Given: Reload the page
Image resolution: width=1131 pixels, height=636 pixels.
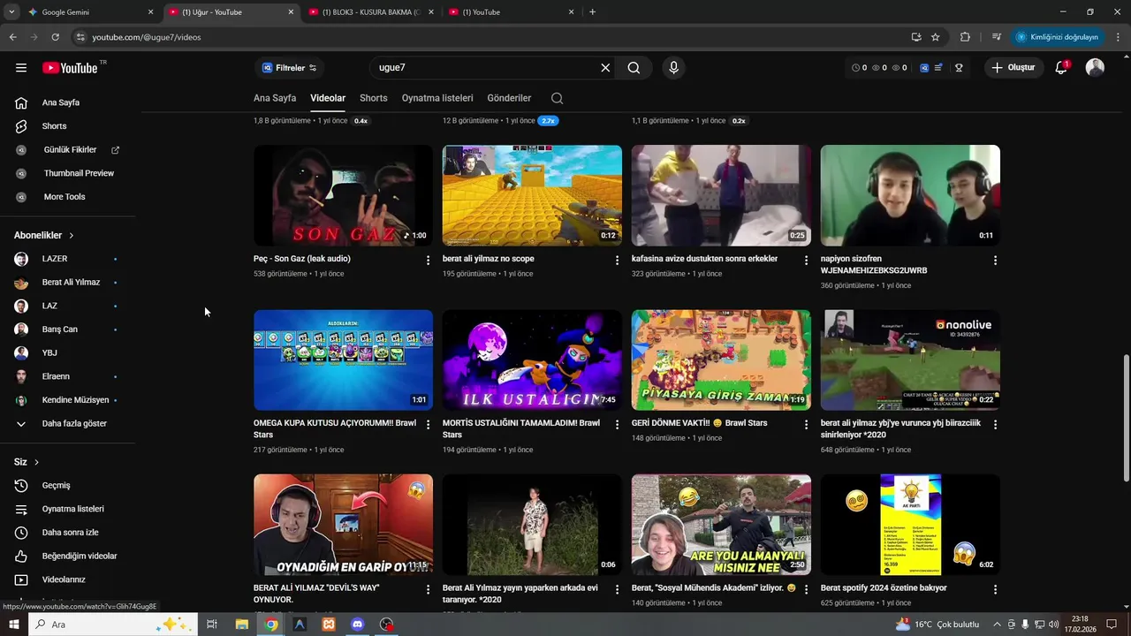Looking at the screenshot, I should tap(55, 37).
